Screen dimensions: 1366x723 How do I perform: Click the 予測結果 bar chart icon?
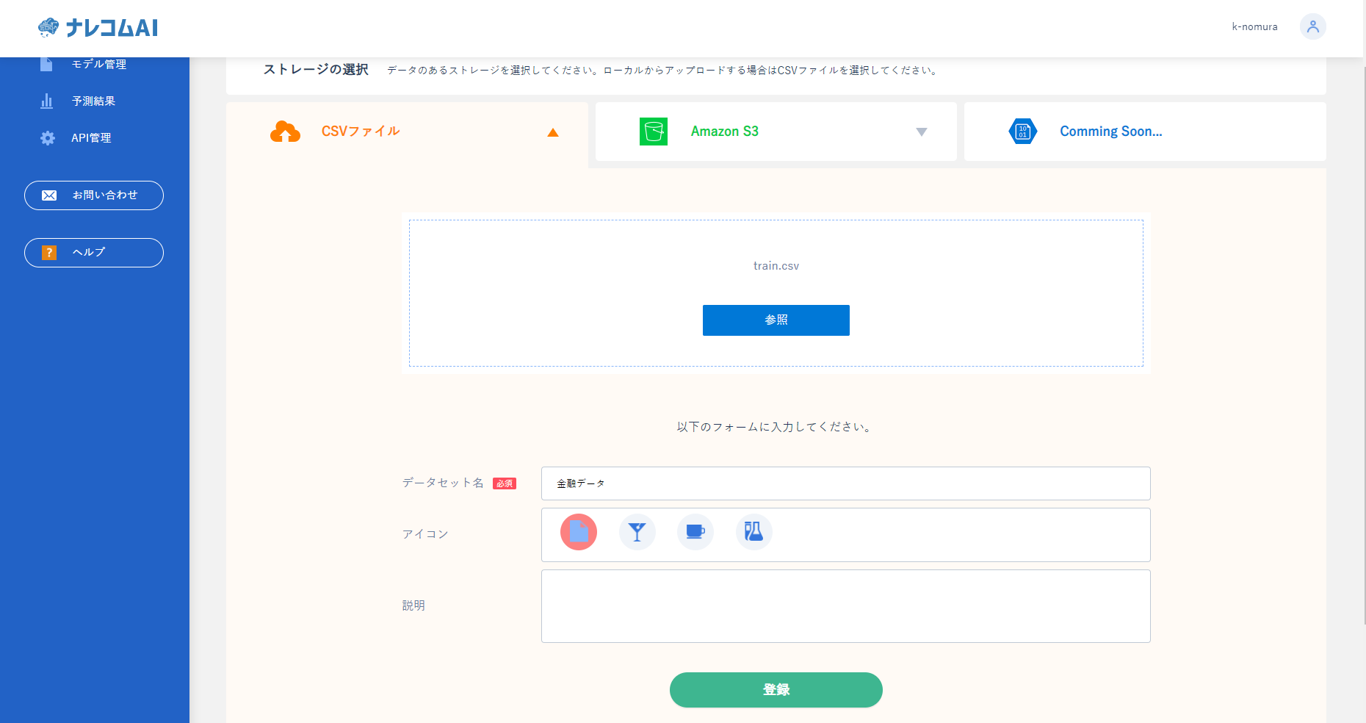pyautogui.click(x=46, y=101)
